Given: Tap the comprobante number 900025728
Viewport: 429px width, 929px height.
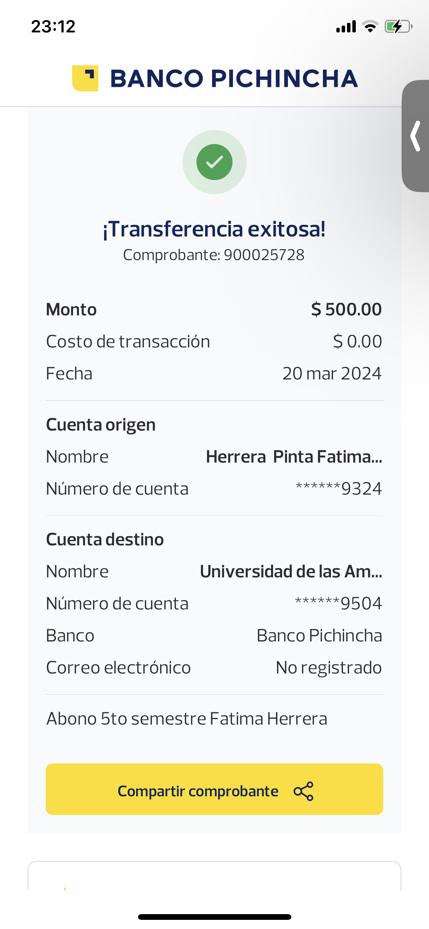Looking at the screenshot, I should [x=264, y=255].
